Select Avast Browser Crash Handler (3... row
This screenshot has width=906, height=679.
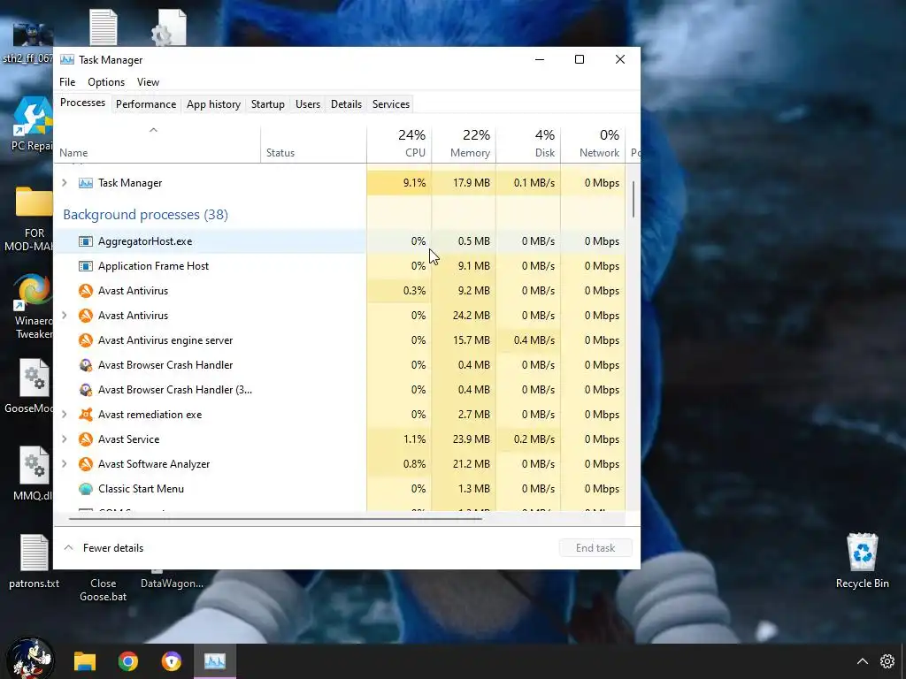point(339,390)
